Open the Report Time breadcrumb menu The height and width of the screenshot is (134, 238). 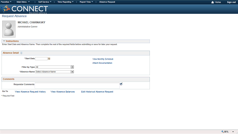pyautogui.click(x=86, y=2)
